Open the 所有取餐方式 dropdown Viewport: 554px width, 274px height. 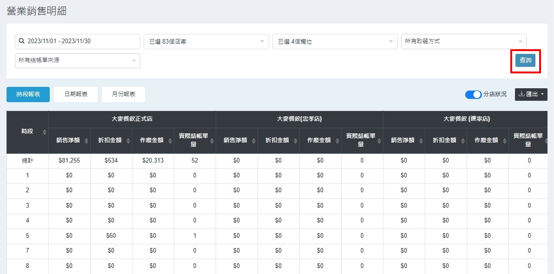(x=463, y=41)
